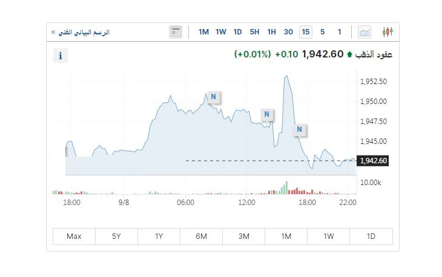This screenshot has width=442, height=277.
Task: Show the 5Y time range
Action: [116, 236]
